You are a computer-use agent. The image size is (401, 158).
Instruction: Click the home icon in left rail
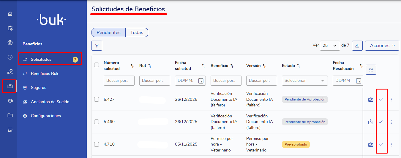[10, 14]
